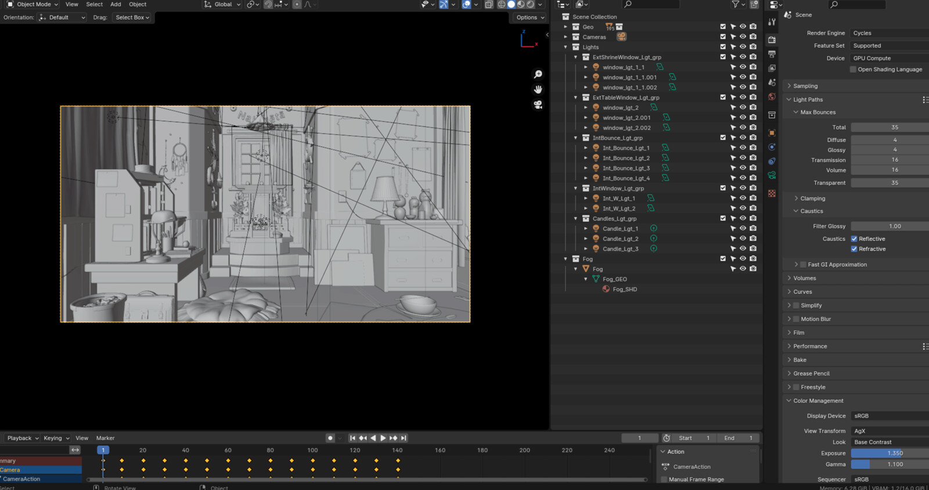Open the View Layer properties tab icon
Screen dimensions: 929x490
772,69
